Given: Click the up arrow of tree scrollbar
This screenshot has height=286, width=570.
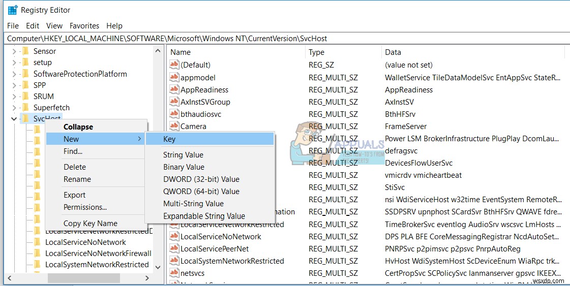Looking at the screenshot, I should [158, 51].
